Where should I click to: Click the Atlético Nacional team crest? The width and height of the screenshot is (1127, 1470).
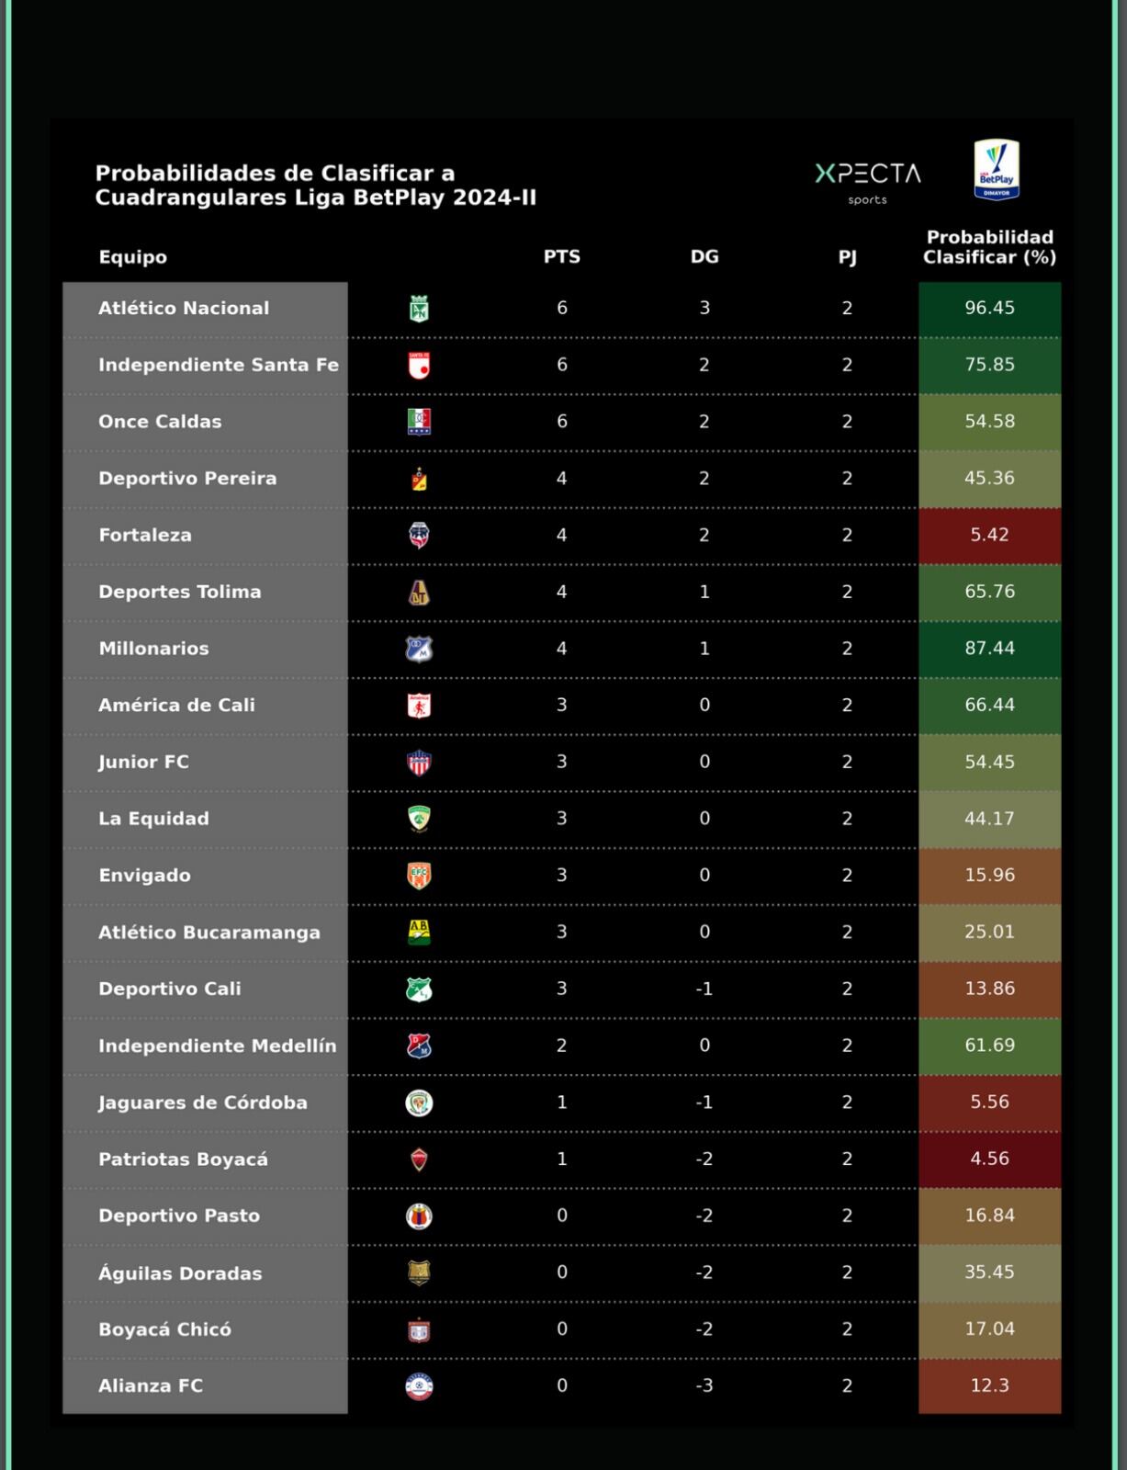(419, 309)
